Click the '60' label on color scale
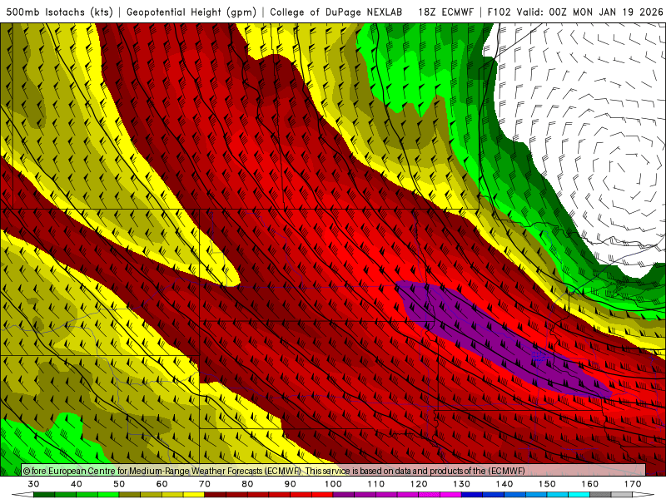This screenshot has height=499, width=666. [x=162, y=484]
